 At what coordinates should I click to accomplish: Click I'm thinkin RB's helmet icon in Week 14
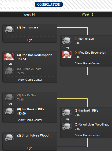pos(9,111)
